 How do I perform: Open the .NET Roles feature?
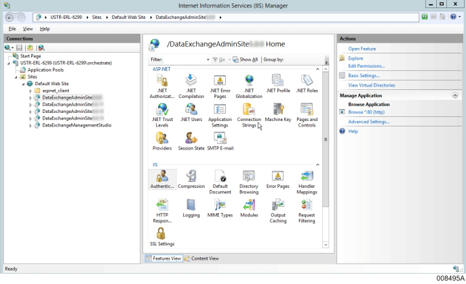pos(307,84)
